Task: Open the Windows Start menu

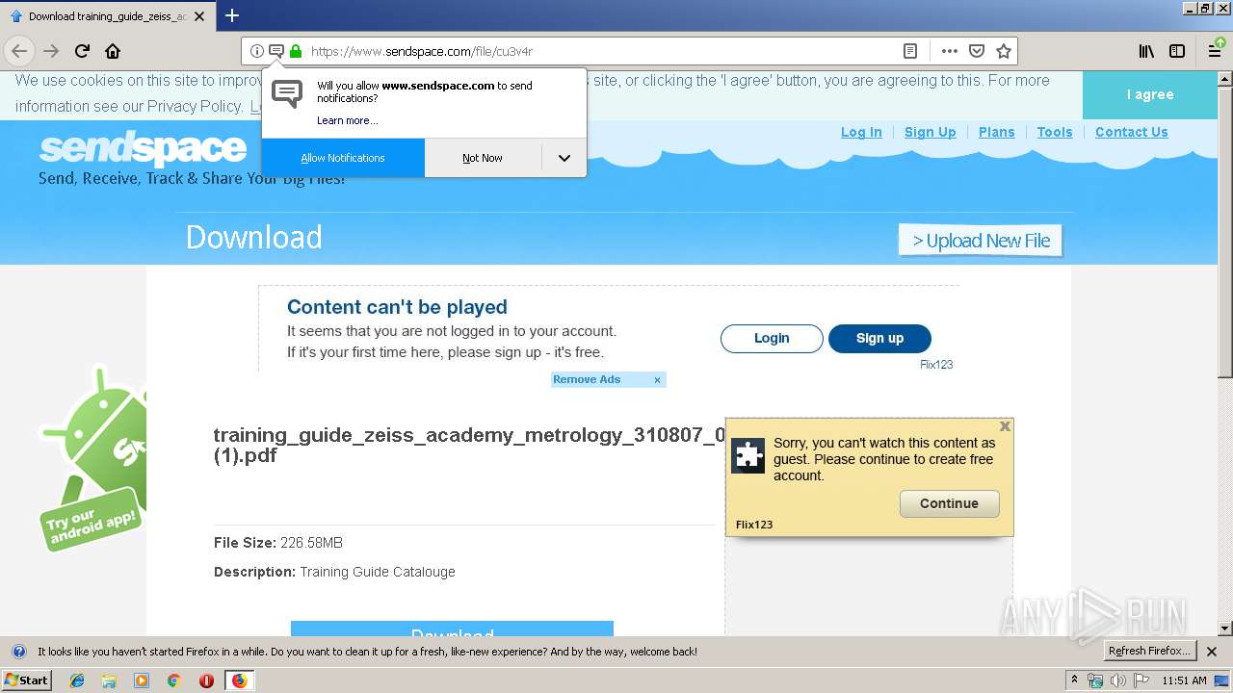Action: [x=27, y=680]
